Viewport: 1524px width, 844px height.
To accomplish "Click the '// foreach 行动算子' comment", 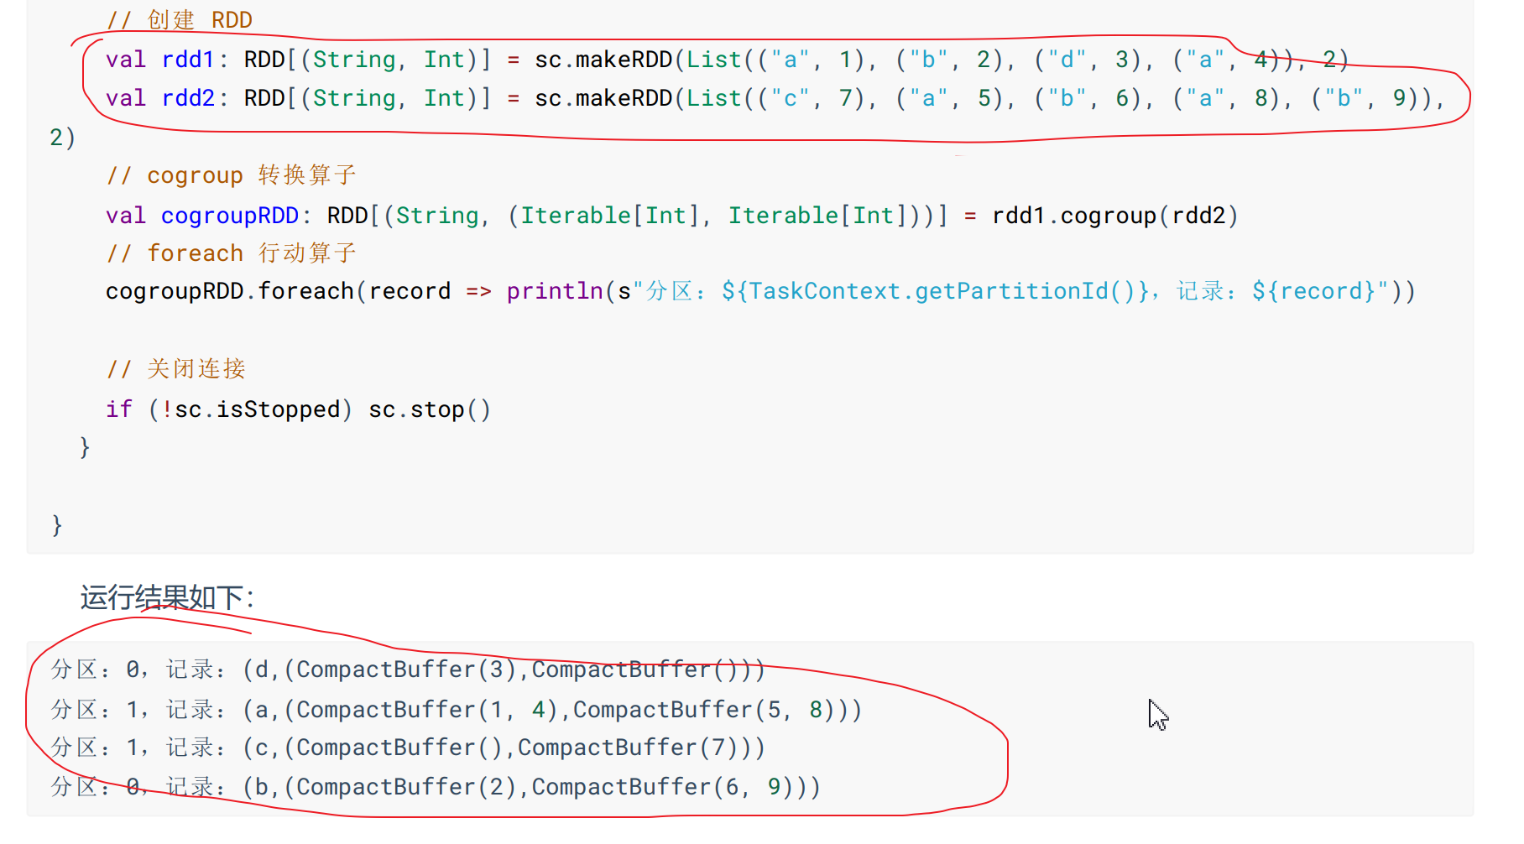I will pos(232,253).
